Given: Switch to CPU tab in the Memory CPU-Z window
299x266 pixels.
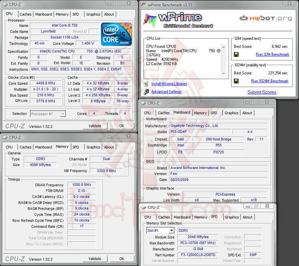Looking at the screenshot, I should point(9,147).
